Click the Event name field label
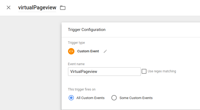Screen dimensions: 200x110 (76, 64)
